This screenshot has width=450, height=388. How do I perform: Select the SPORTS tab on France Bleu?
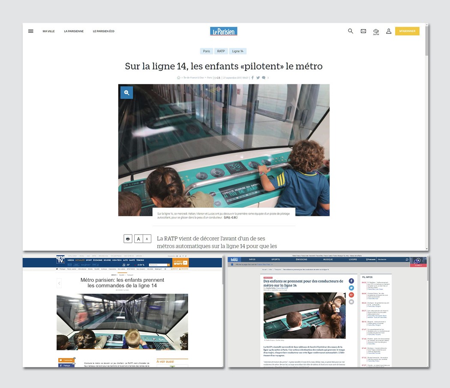pyautogui.click(x=275, y=260)
